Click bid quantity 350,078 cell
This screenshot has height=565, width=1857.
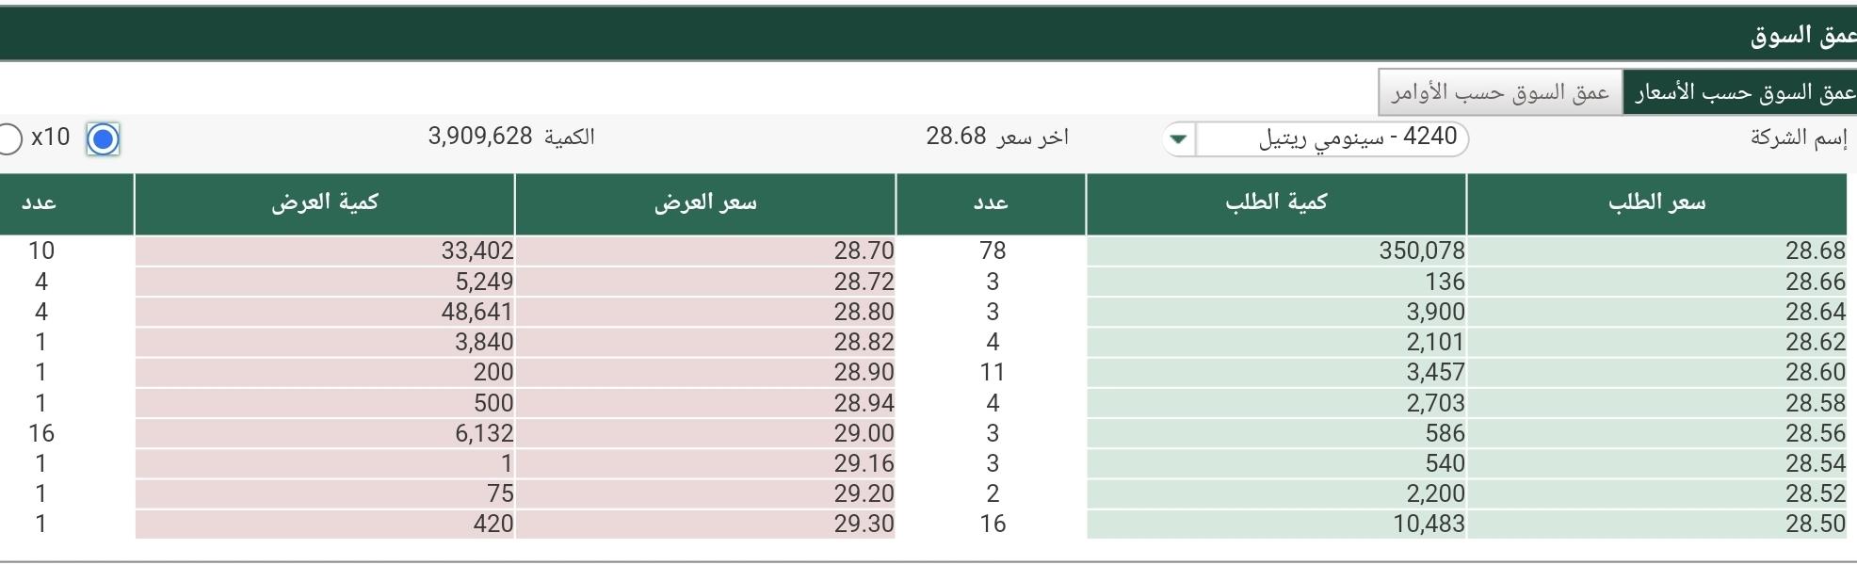1276,250
